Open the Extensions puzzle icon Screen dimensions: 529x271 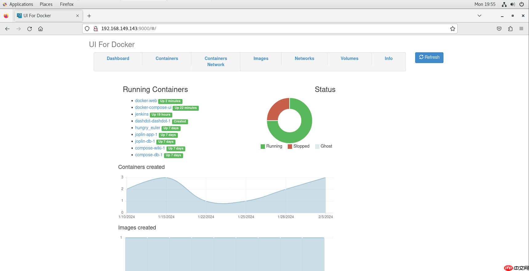click(x=510, y=29)
